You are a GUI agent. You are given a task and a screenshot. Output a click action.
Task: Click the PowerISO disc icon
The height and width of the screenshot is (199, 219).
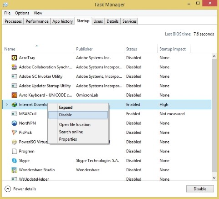pyautogui.click(x=14, y=142)
